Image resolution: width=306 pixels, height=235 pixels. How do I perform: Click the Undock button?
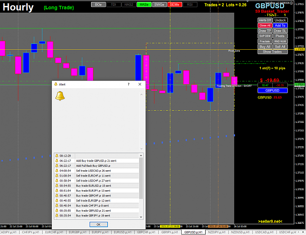[x=280, y=20]
